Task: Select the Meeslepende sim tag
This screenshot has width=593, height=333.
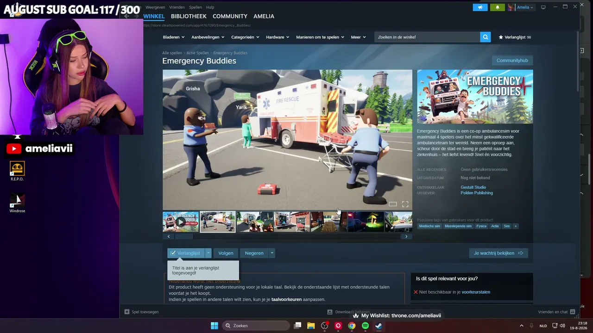Action: click(x=458, y=226)
